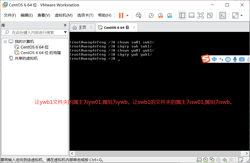Close the 库 library panel
The width and height of the screenshot is (250, 163).
(x=65, y=25)
